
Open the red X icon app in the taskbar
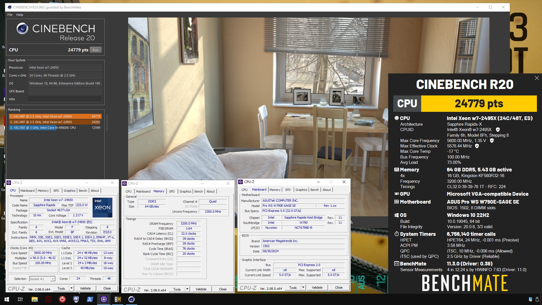(48, 299)
